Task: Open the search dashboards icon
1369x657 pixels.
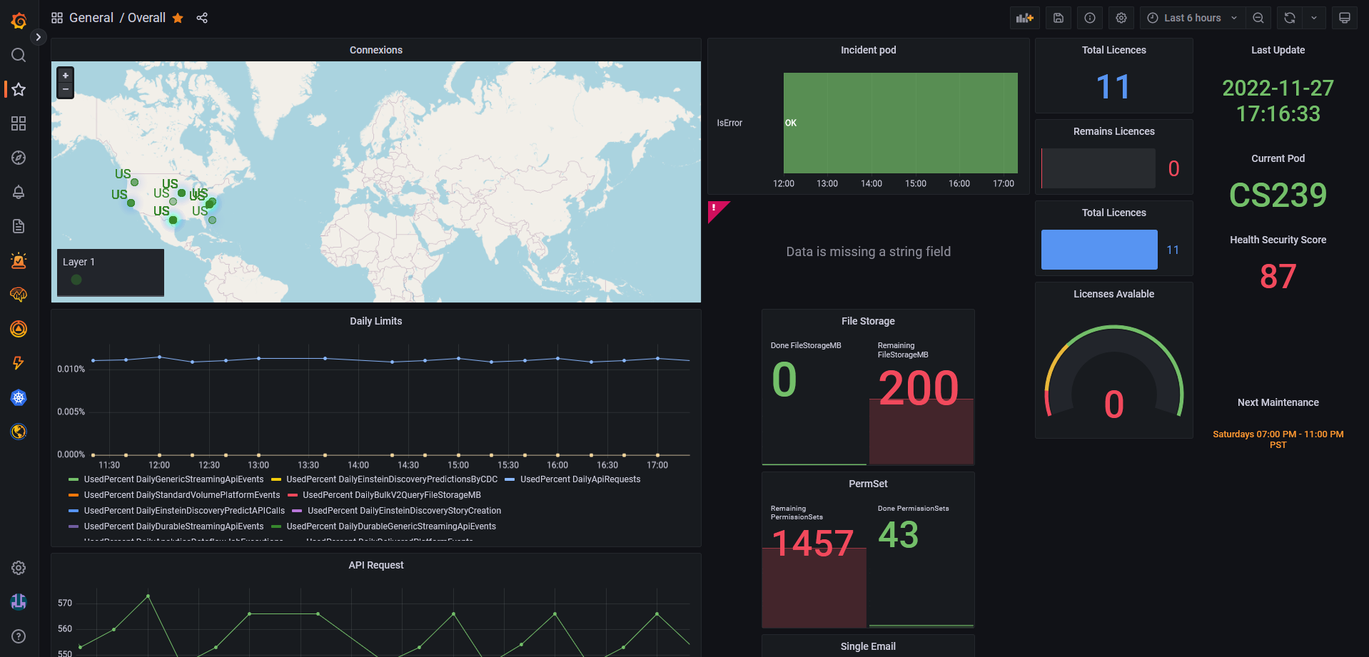Action: coord(19,55)
